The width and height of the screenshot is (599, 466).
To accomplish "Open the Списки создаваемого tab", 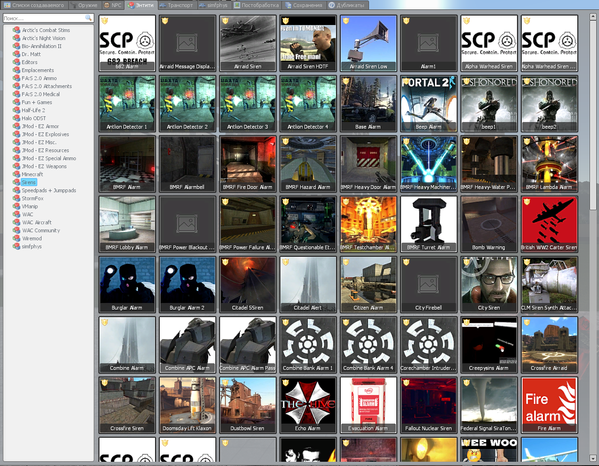I will pos(34,5).
